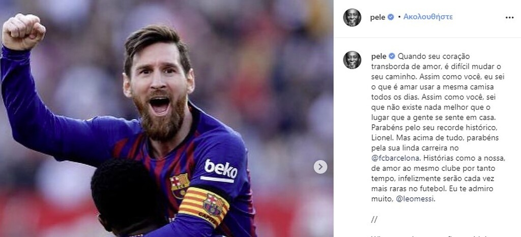Click the "//" separator in the caption
Image resolution: width=521 pixels, height=237 pixels.
pos(375,220)
